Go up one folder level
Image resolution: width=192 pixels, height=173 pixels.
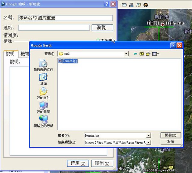tap(142, 54)
